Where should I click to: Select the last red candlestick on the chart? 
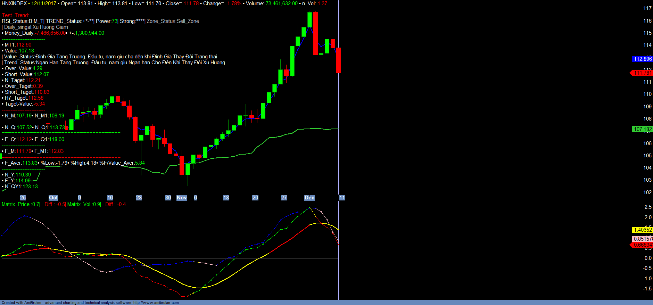pyautogui.click(x=338, y=60)
